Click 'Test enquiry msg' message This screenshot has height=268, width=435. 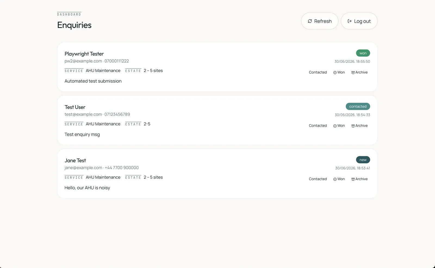82,134
